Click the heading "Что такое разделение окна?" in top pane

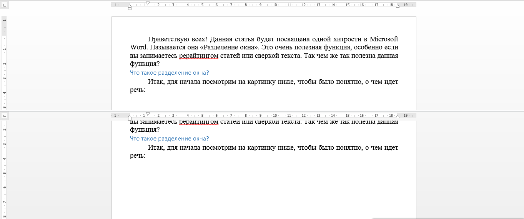[170, 73]
